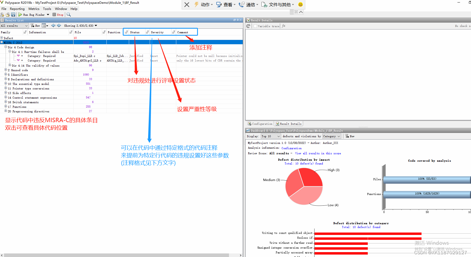Image resolution: width=471 pixels, height=257 pixels.
Task: Collapse the MISRA C:2012 node
Action: (2, 42)
